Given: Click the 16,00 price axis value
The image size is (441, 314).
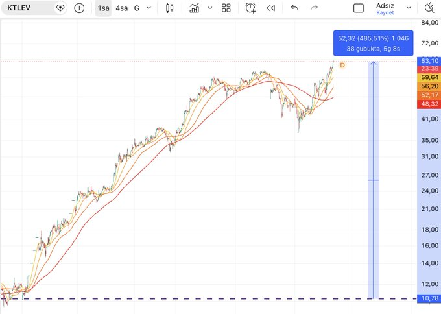Looking at the screenshot, I should (x=430, y=245).
